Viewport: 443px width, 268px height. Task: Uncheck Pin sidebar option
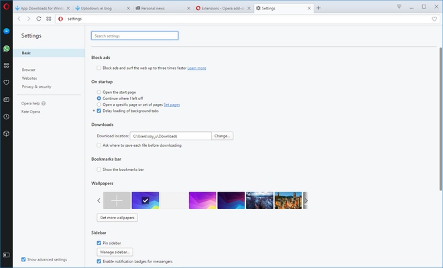pos(99,243)
